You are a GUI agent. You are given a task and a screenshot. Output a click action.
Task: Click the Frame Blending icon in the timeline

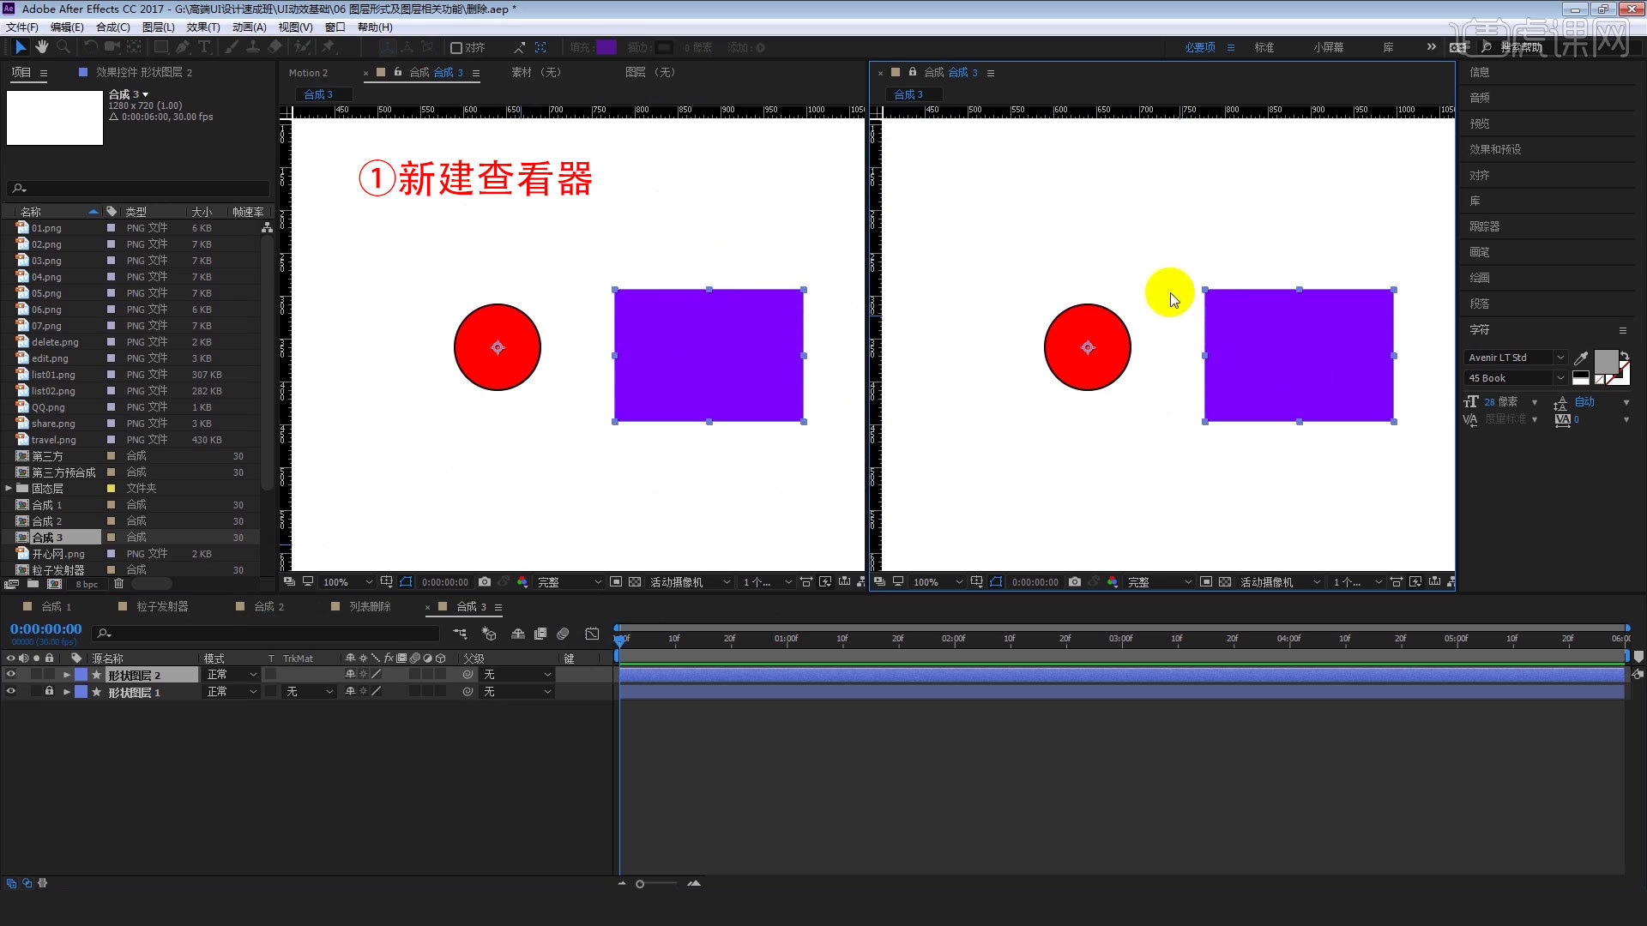point(540,634)
